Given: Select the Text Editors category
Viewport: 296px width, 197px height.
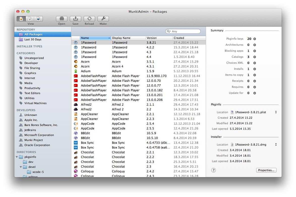Looking at the screenshot, I should coord(43,93).
